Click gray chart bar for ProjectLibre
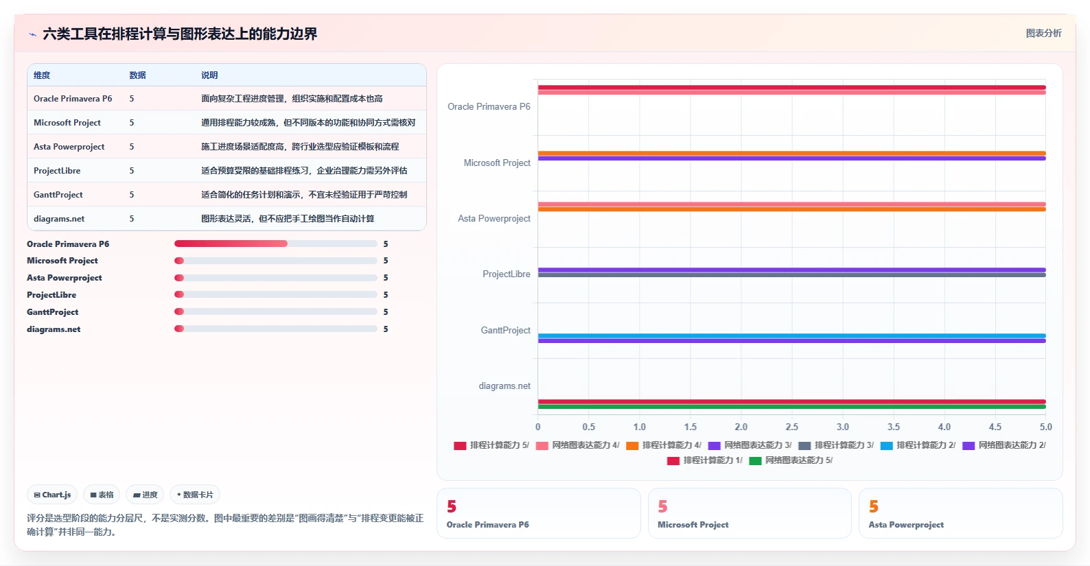This screenshot has height=566, width=1090. point(791,275)
